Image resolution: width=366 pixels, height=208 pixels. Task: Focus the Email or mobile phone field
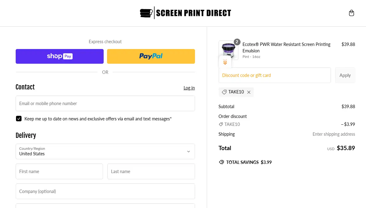[x=105, y=104]
